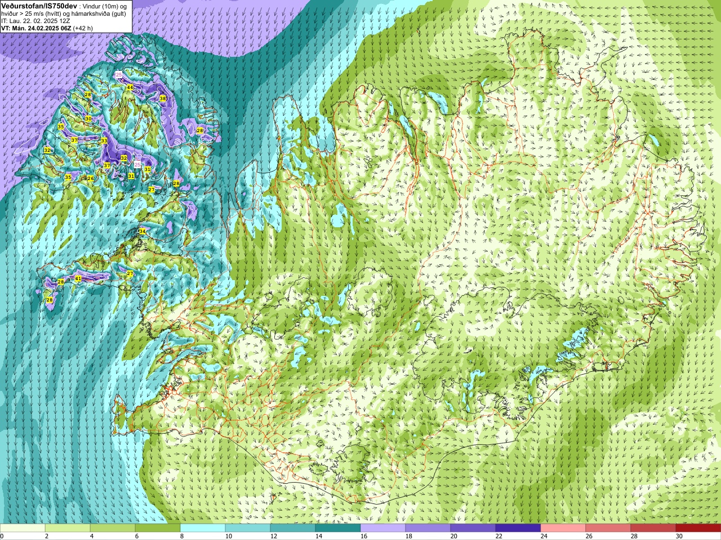This screenshot has height=540, width=721.
Task: Click the VT: Mán. 24.02.2025 06Z line
Action: [47, 28]
